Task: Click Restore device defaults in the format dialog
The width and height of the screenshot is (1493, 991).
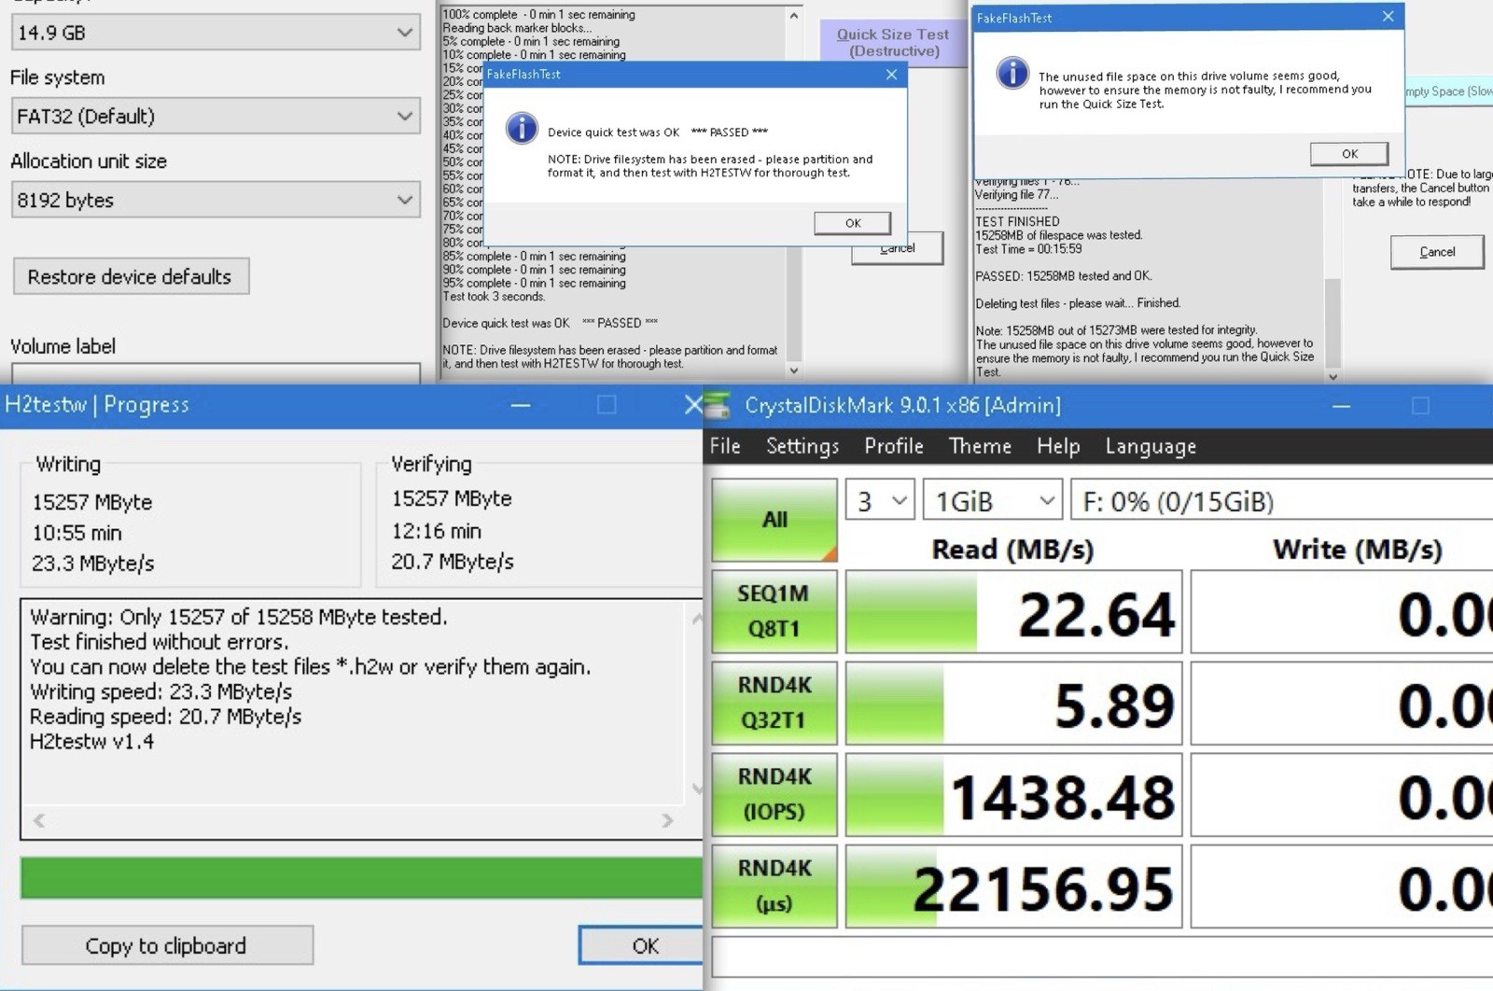Action: [131, 276]
